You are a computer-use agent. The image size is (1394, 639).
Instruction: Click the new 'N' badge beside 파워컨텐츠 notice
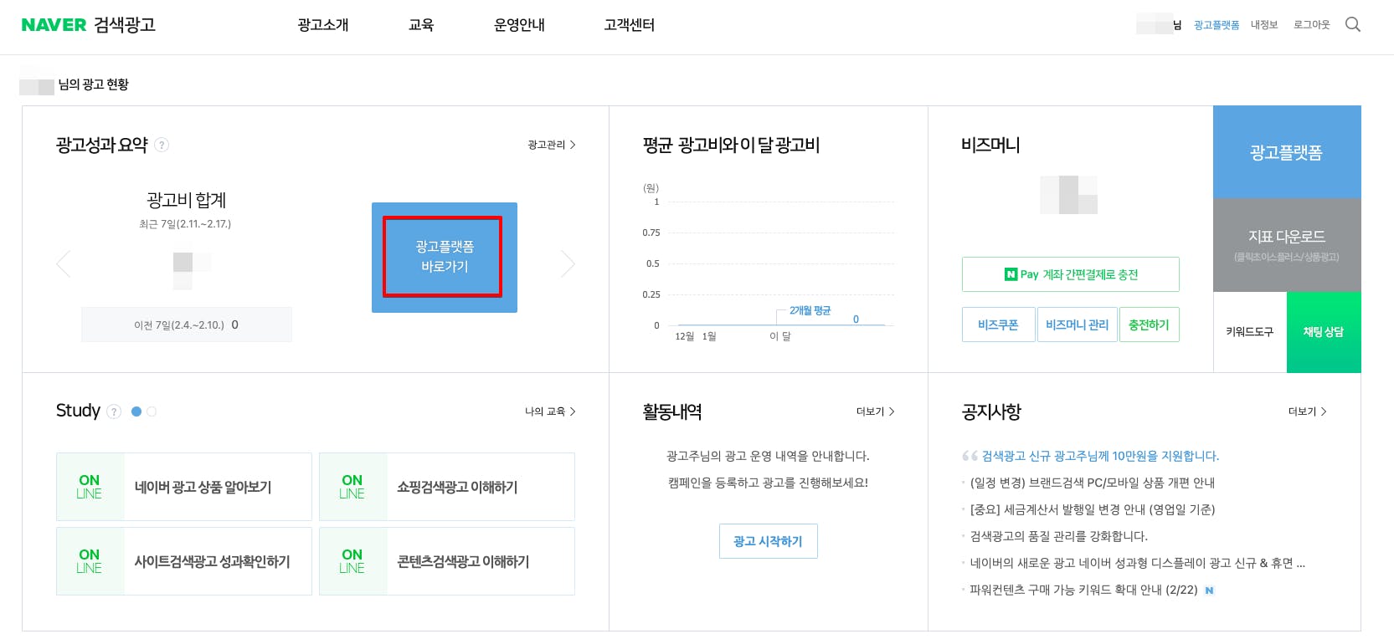point(1209,590)
